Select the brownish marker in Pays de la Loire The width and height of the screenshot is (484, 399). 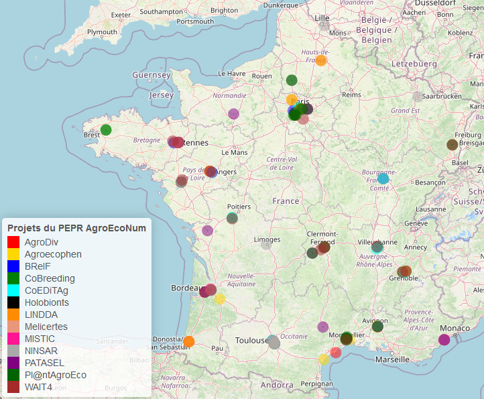click(182, 180)
